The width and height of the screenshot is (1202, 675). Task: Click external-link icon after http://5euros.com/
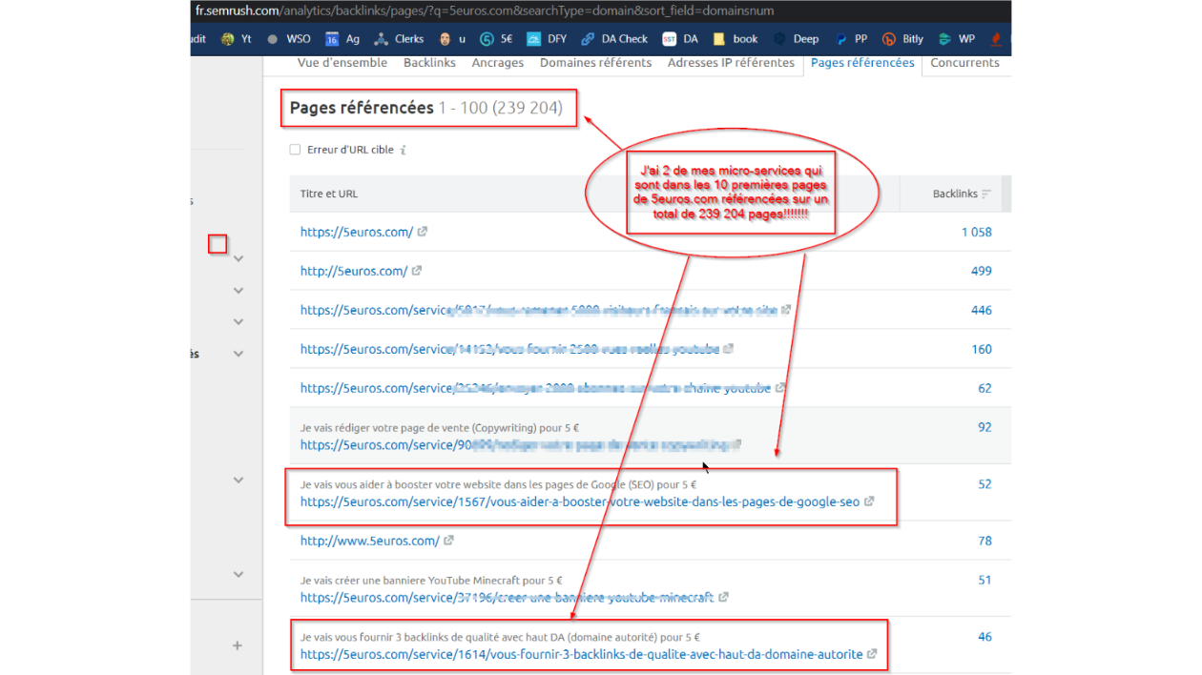click(x=416, y=271)
